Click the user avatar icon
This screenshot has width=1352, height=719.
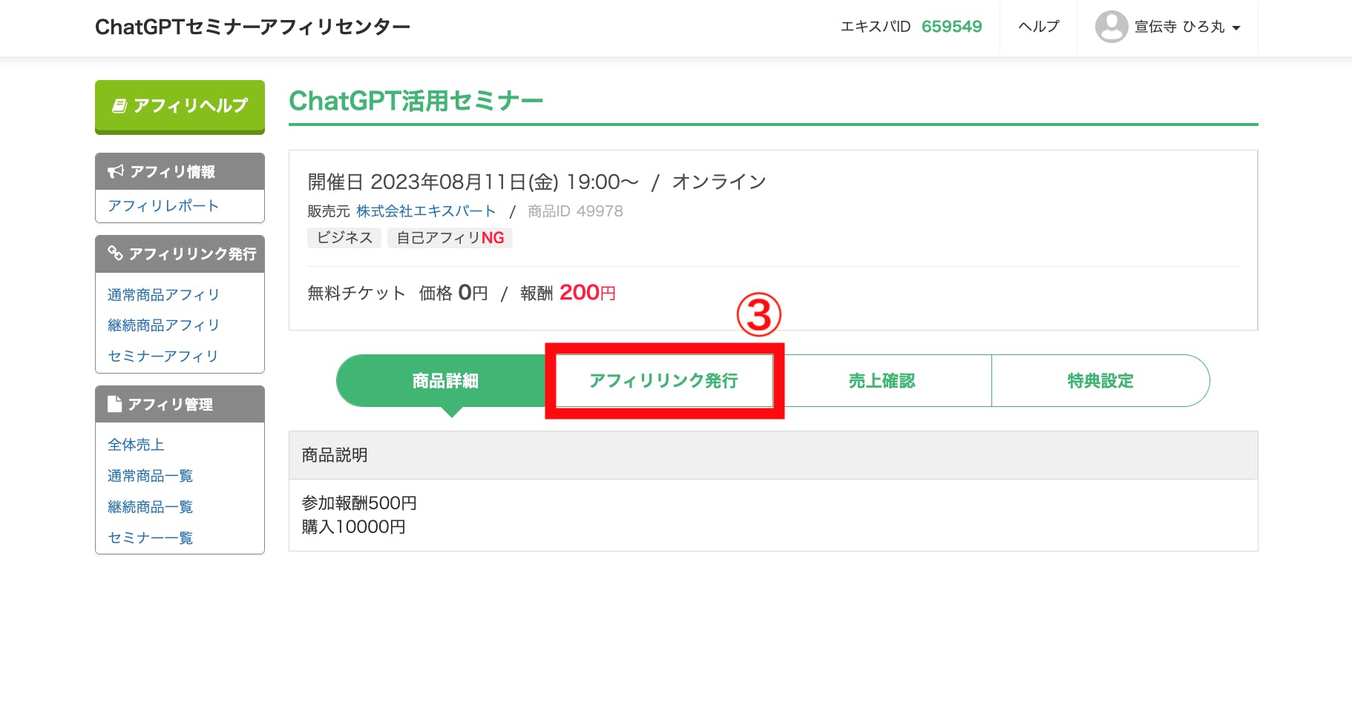click(x=1111, y=27)
